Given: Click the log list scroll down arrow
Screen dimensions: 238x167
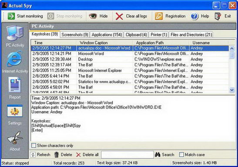Looking at the screenshot, I should pos(232,90).
